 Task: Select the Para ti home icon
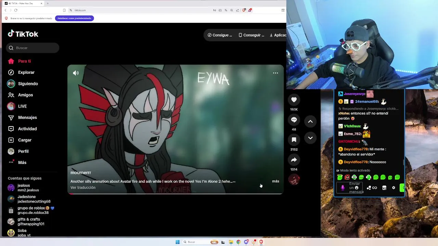[11, 61]
